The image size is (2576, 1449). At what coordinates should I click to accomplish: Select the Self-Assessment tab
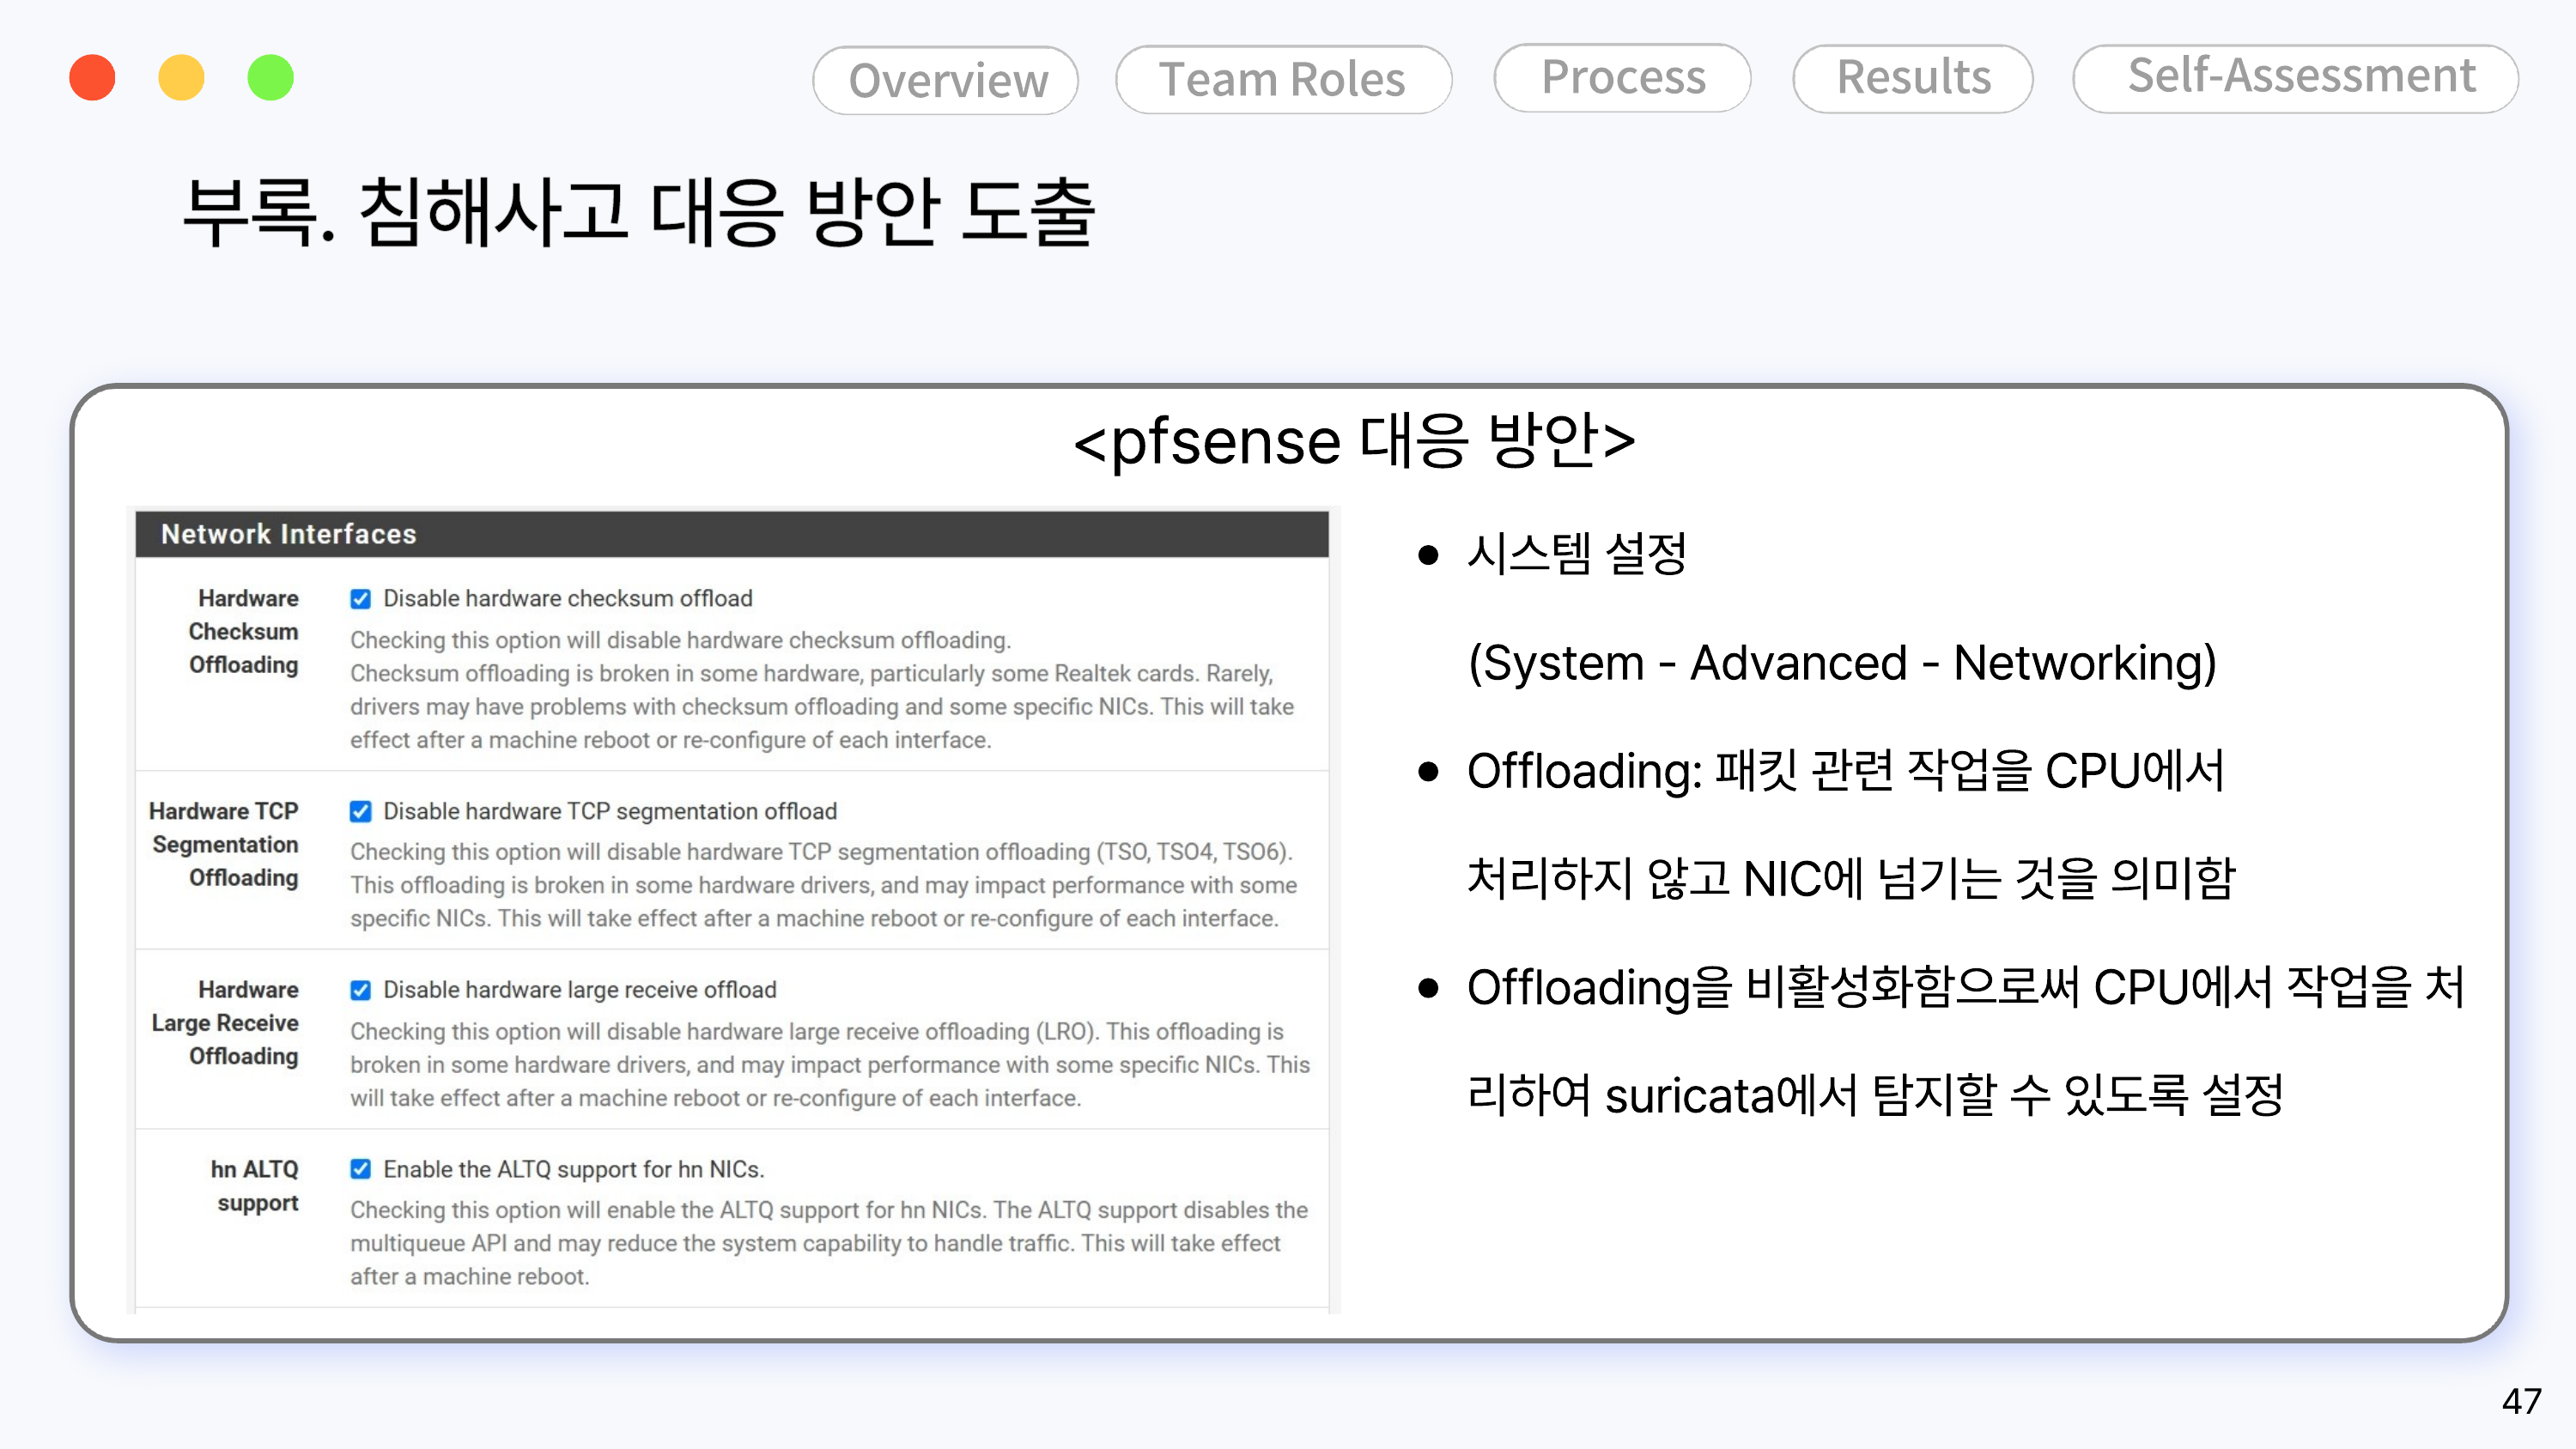coord(2295,78)
